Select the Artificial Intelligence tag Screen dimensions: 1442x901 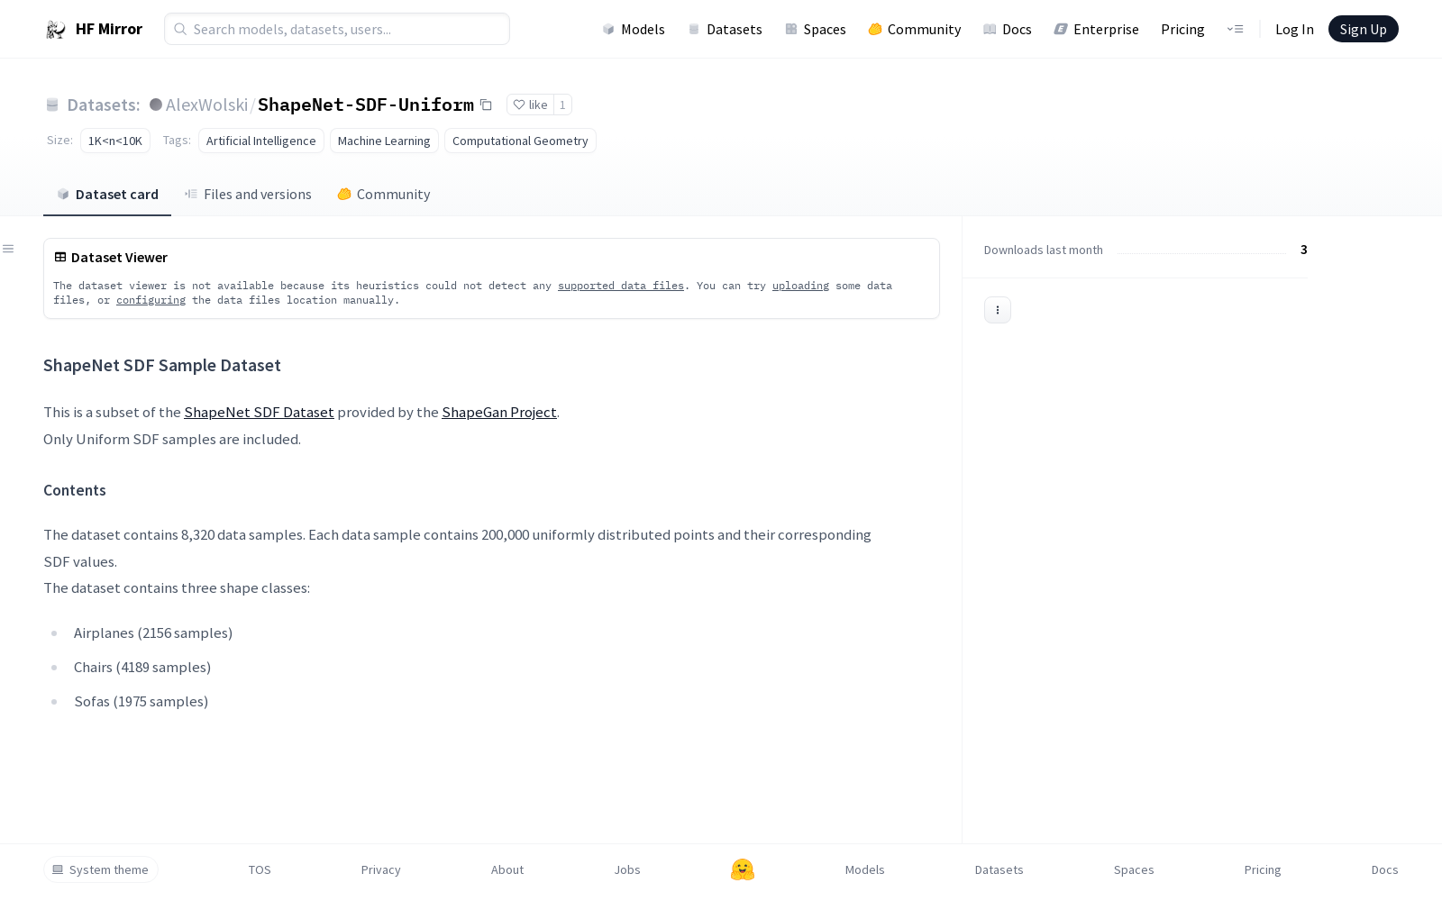tap(261, 141)
